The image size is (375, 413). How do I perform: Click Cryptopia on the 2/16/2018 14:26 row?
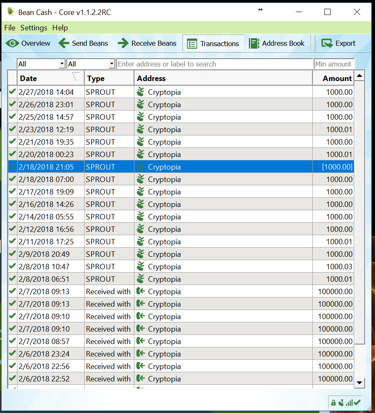pos(164,204)
